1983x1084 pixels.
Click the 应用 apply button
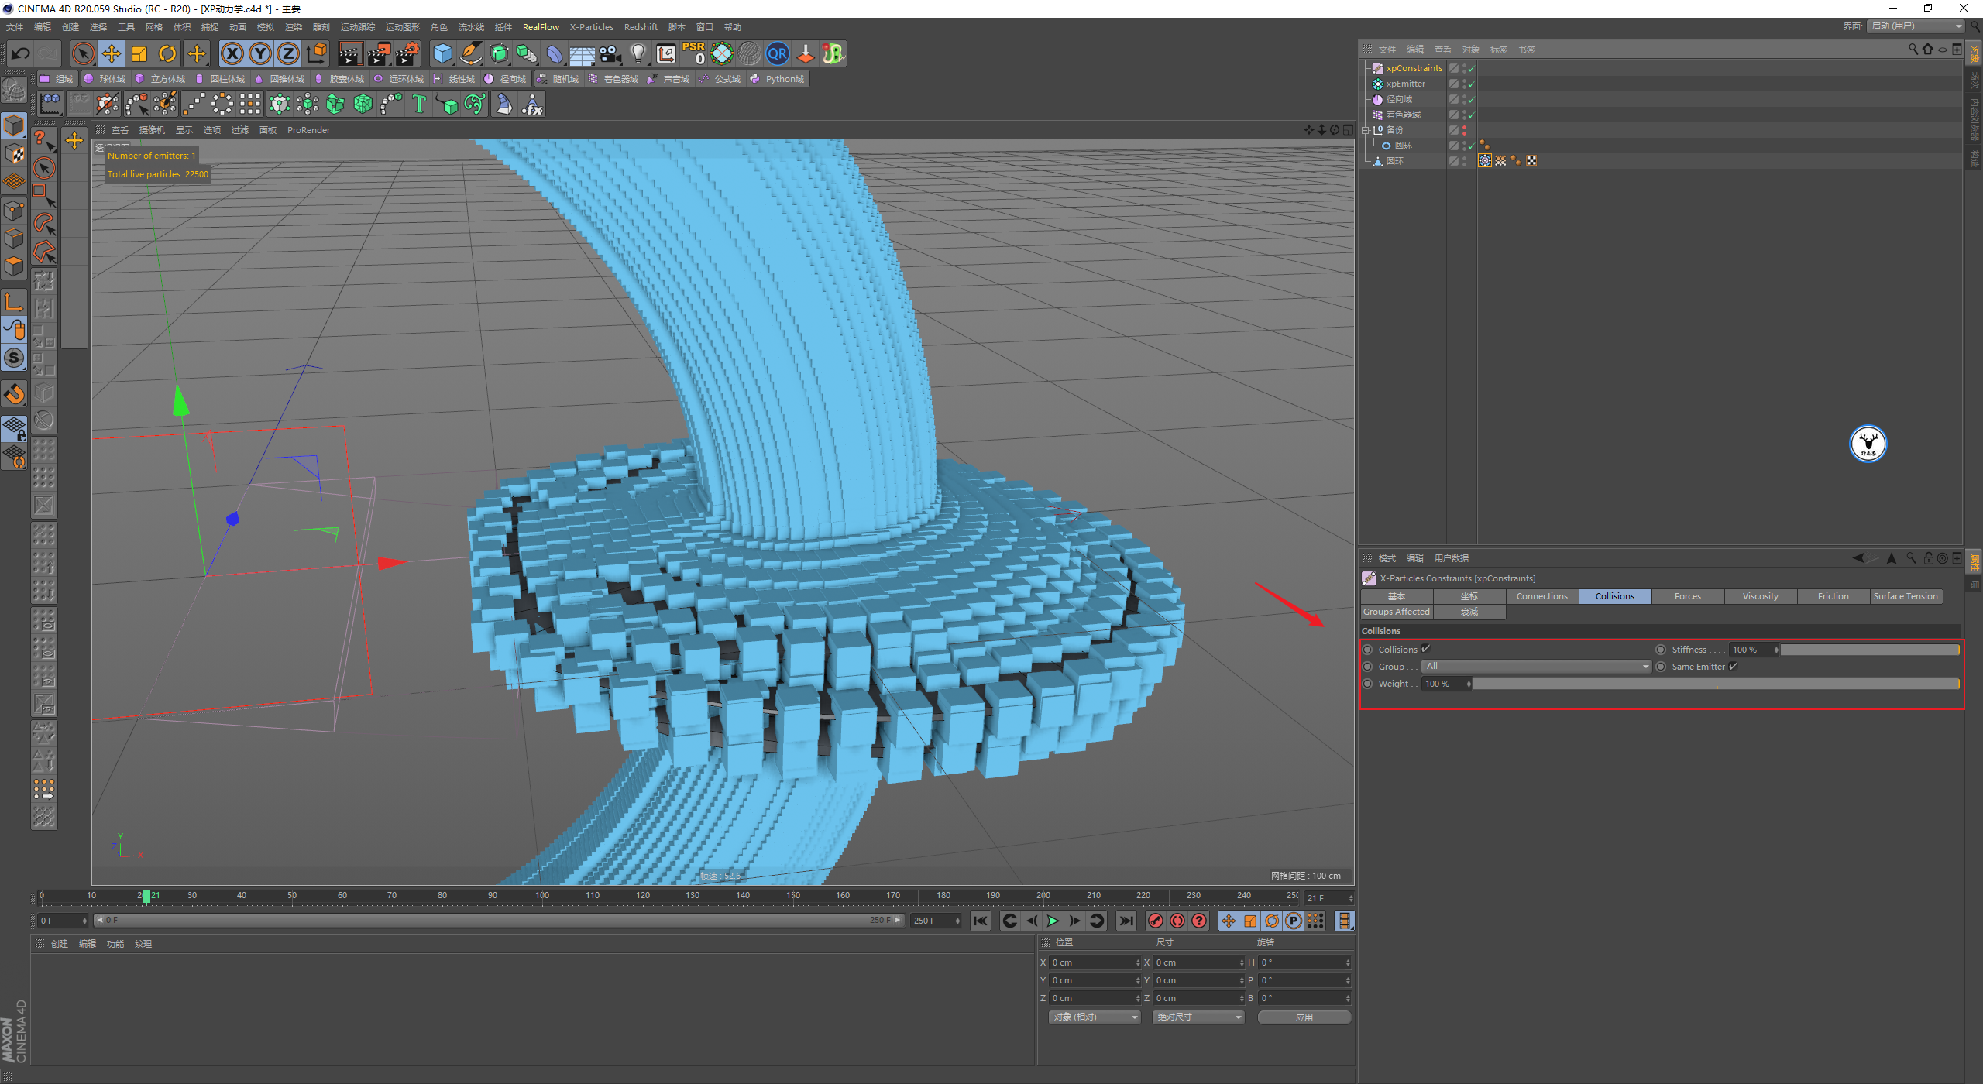1304,1017
